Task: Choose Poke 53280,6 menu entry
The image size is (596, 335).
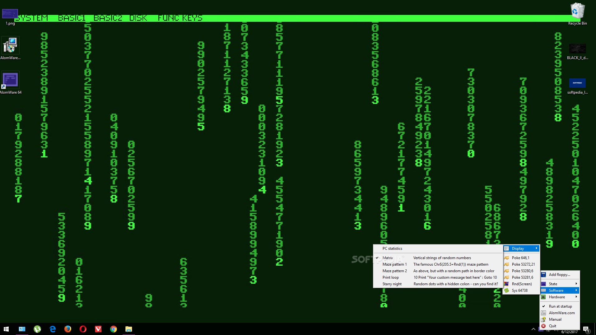Action: 521,271
